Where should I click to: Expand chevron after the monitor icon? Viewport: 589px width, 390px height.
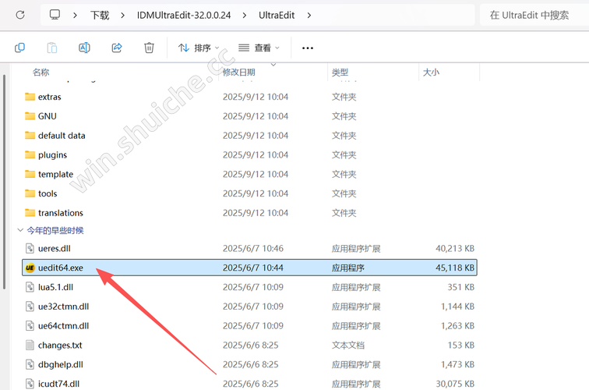tap(75, 16)
